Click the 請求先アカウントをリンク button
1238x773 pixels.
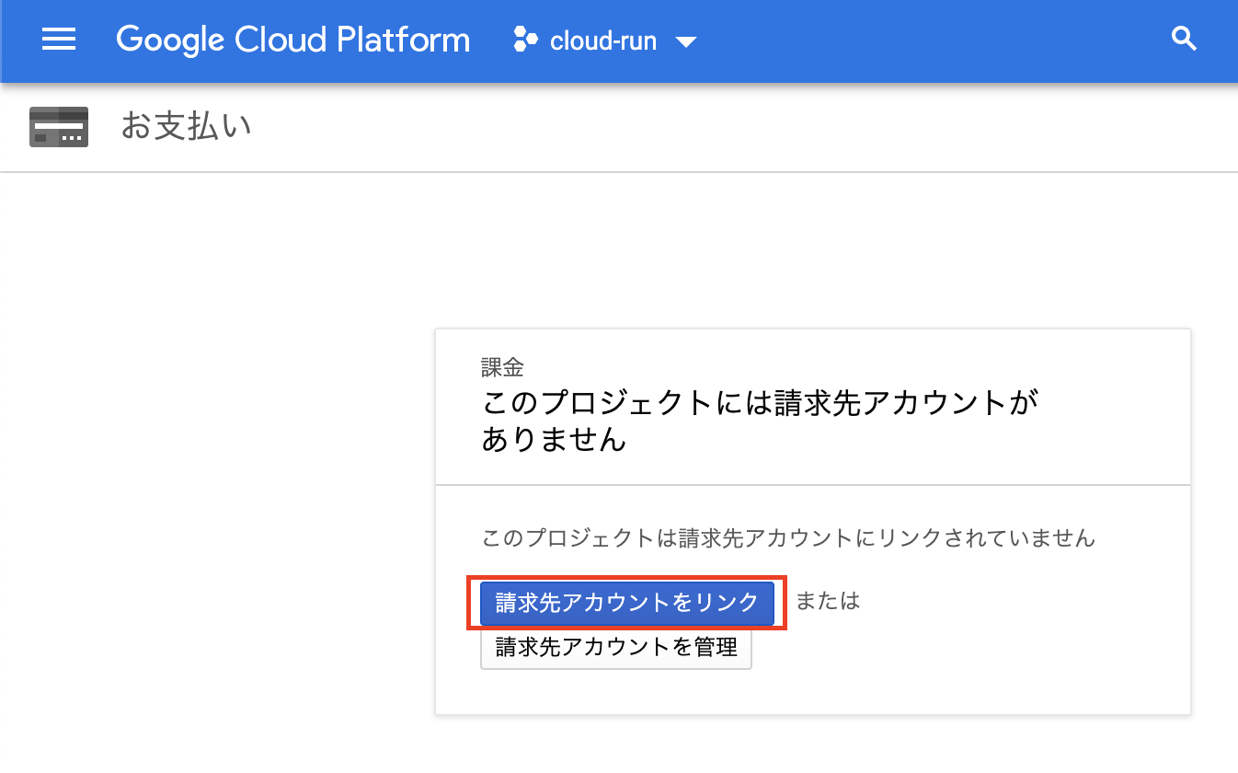(x=627, y=602)
